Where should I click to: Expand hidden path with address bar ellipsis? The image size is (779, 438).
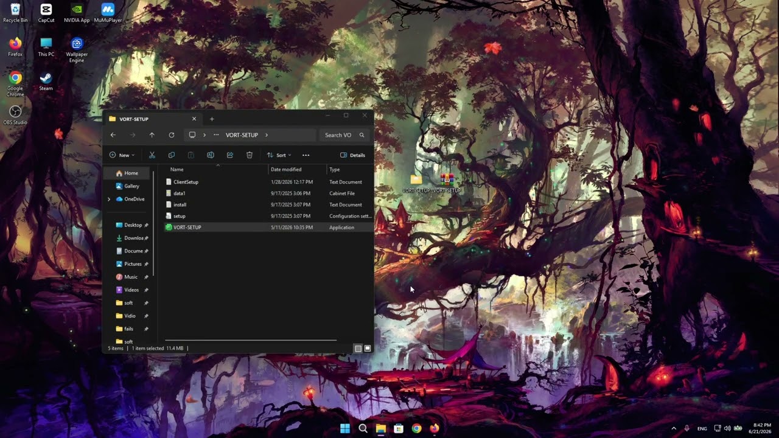click(216, 135)
